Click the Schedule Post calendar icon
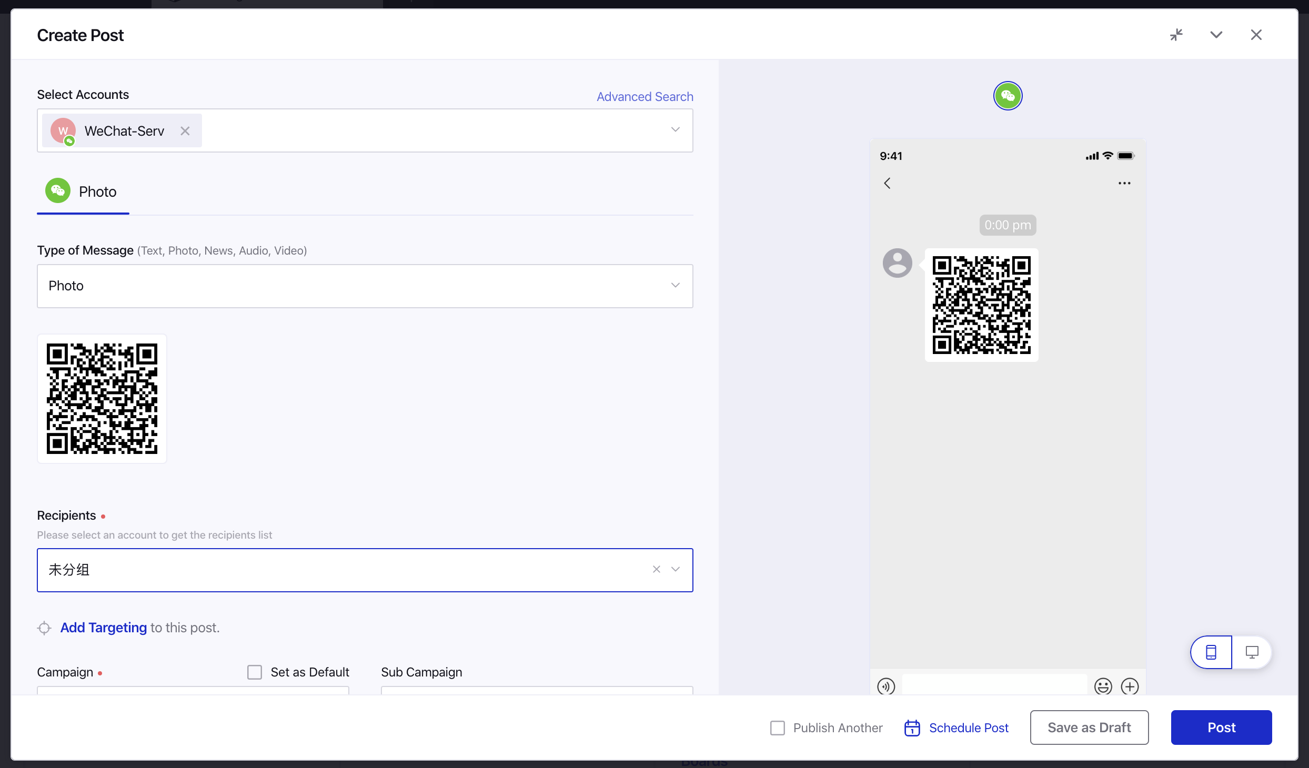1309x768 pixels. (912, 728)
